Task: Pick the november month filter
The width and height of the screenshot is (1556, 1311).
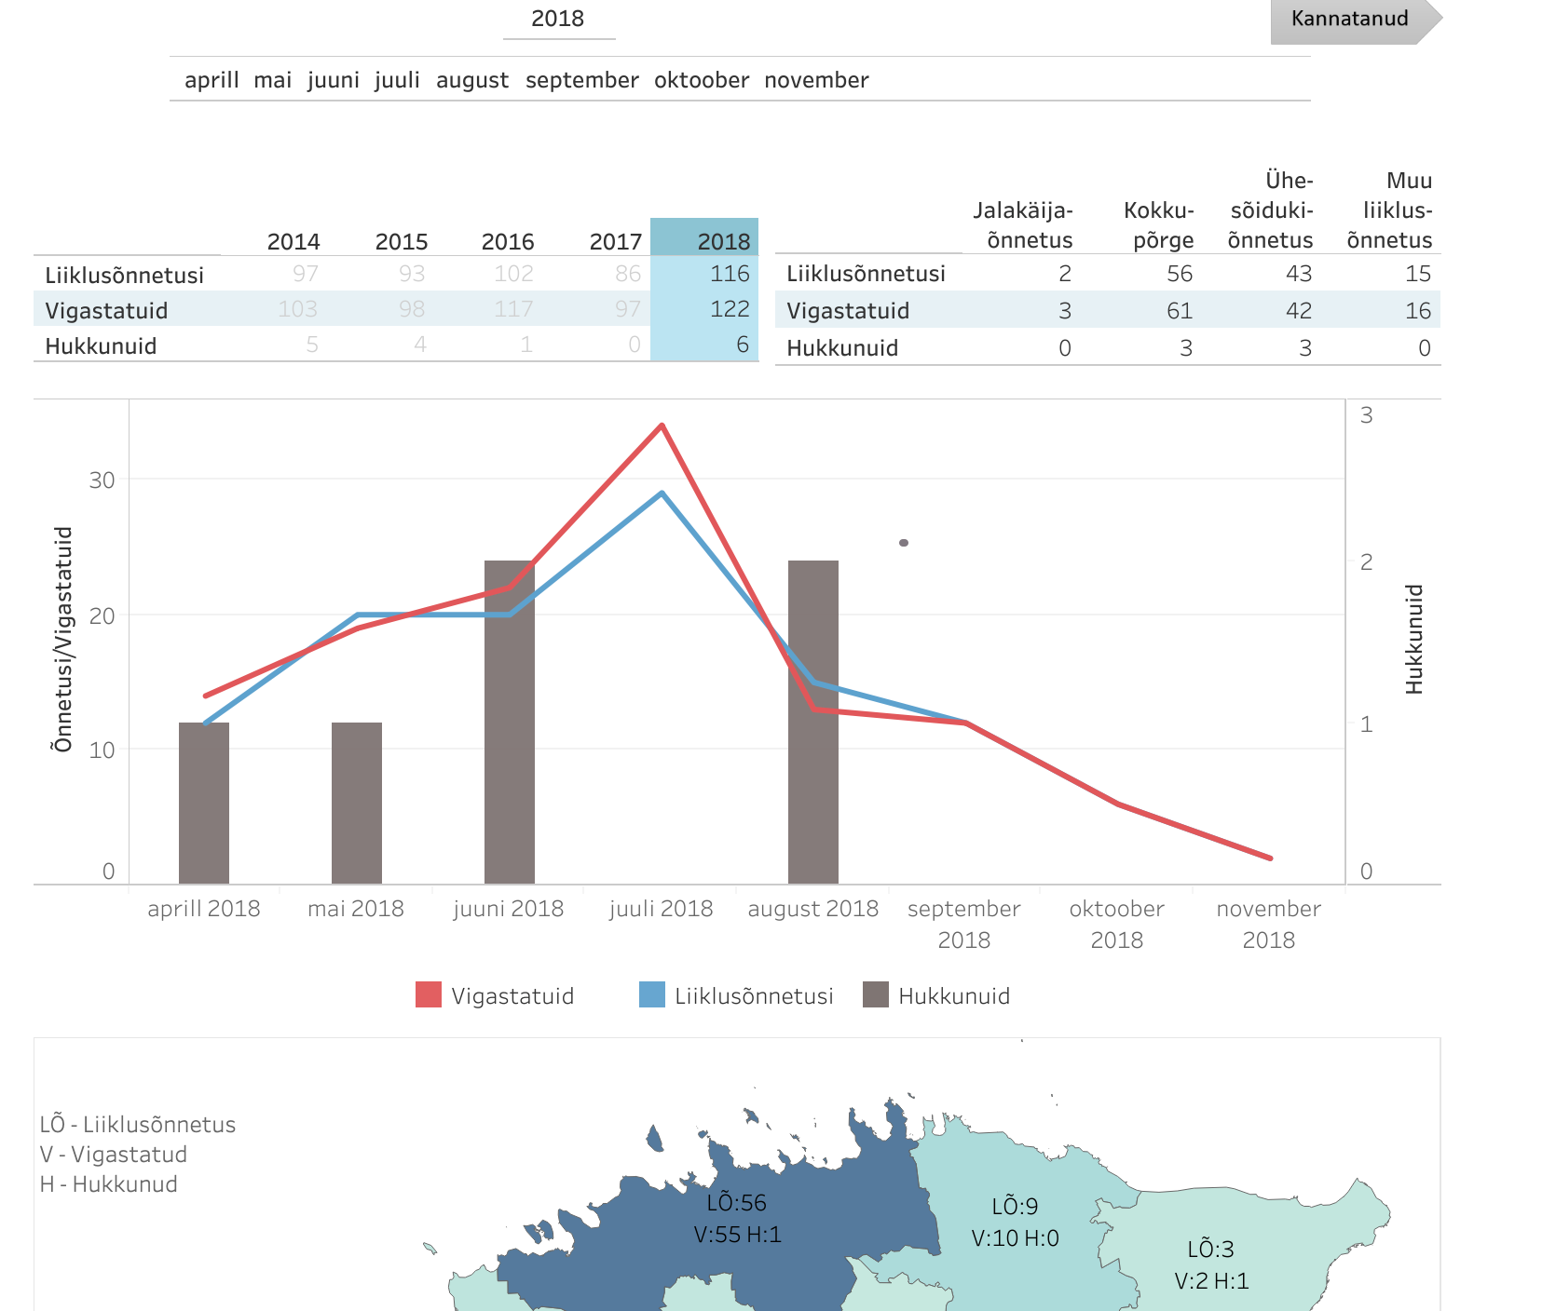Action: [x=816, y=80]
